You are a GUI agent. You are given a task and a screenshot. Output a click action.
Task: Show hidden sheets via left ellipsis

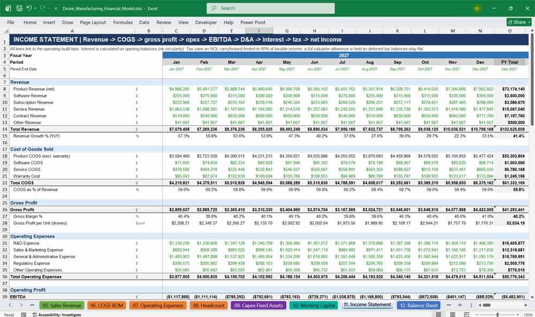[x=32, y=305]
